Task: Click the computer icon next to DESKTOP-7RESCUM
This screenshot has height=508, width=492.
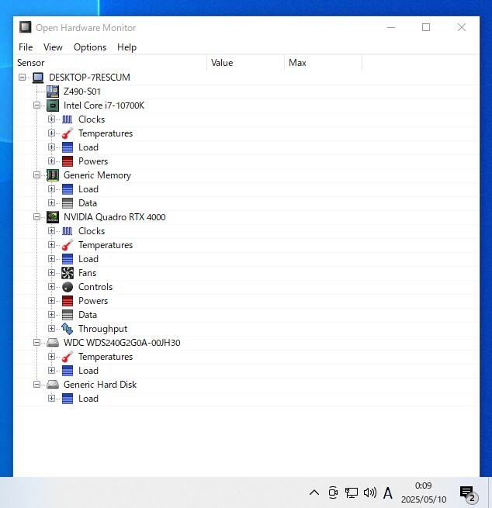Action: [x=38, y=78]
